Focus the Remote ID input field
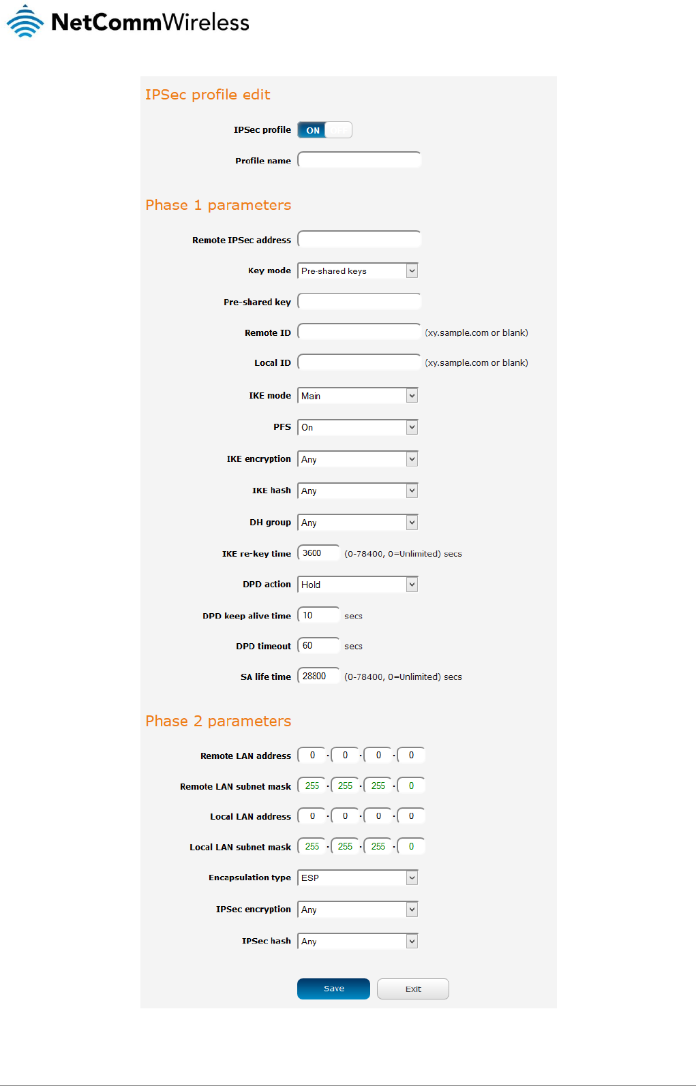696x1086 pixels. click(359, 332)
